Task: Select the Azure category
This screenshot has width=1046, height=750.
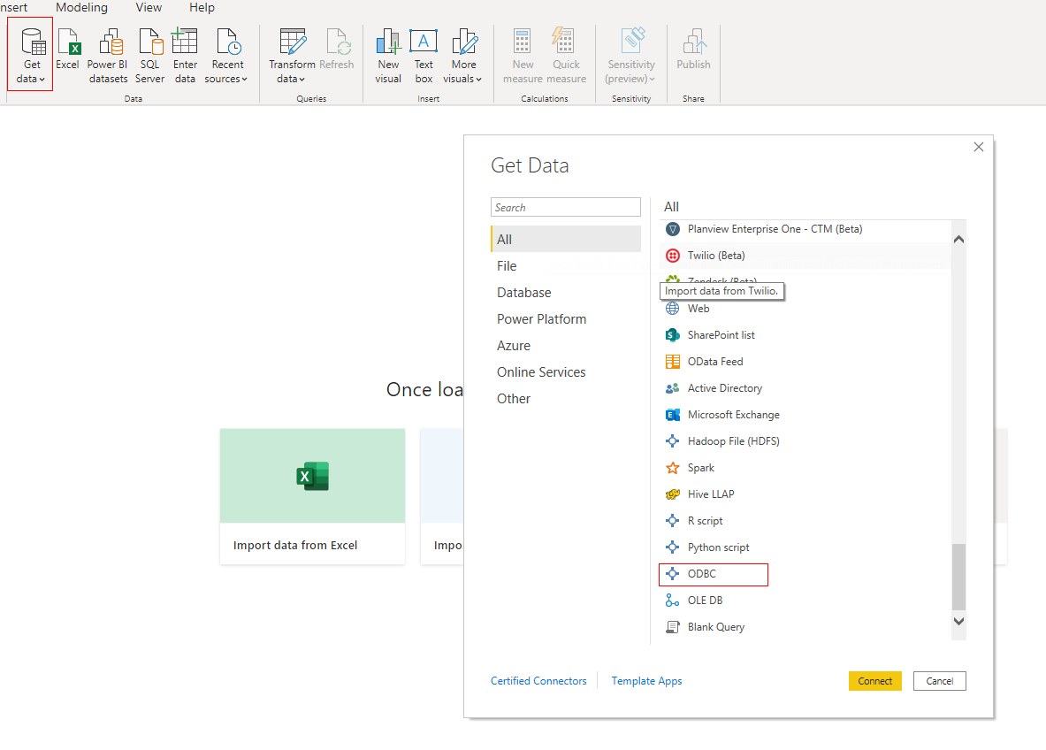Action: coord(566,346)
